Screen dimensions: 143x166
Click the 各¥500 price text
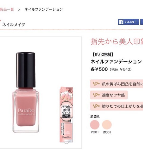click(99, 69)
